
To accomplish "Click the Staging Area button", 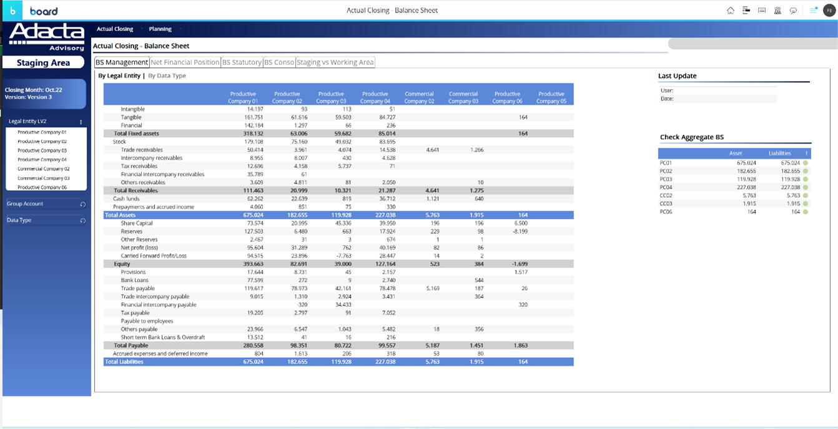I will click(x=43, y=63).
